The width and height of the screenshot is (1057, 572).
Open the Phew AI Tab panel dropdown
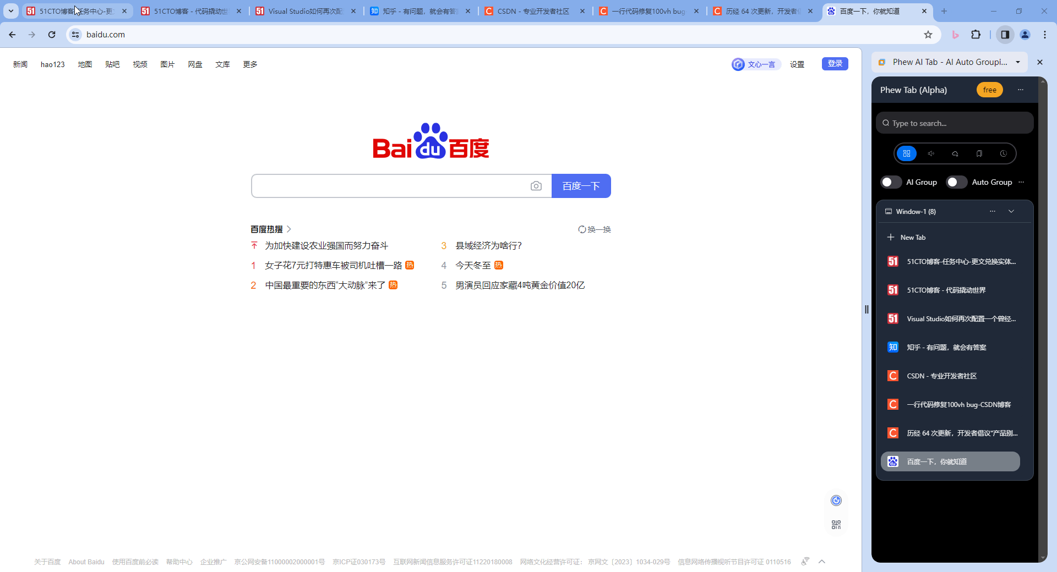[x=1018, y=62]
